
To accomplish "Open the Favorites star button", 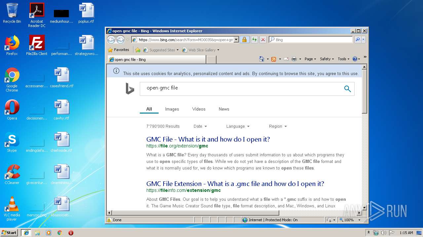I will pyautogui.click(x=119, y=50).
